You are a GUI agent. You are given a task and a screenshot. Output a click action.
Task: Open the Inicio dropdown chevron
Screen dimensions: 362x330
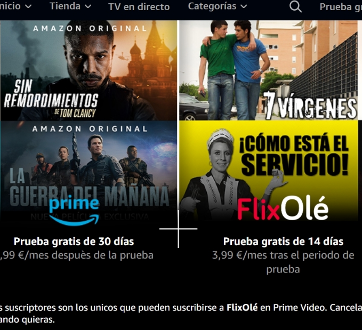(28, 6)
